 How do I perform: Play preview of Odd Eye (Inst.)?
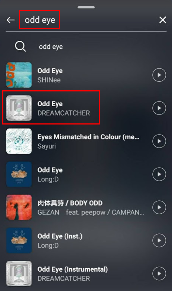(159, 240)
